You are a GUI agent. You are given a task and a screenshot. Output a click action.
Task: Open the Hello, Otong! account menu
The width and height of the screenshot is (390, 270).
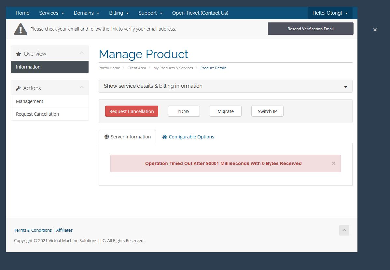330,13
